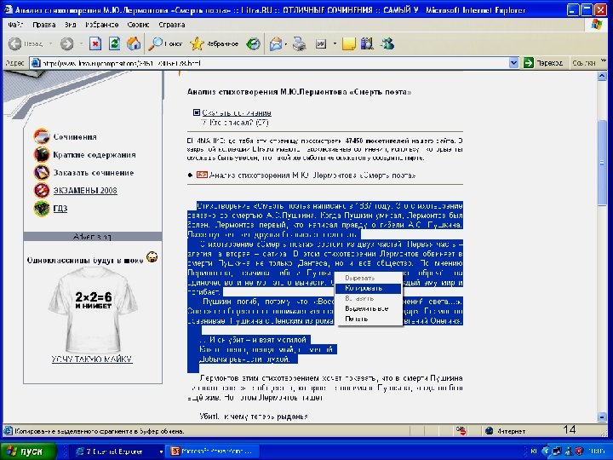The image size is (613, 460).
Task: Choose Выделить все in the context menu
Action: pos(368,308)
